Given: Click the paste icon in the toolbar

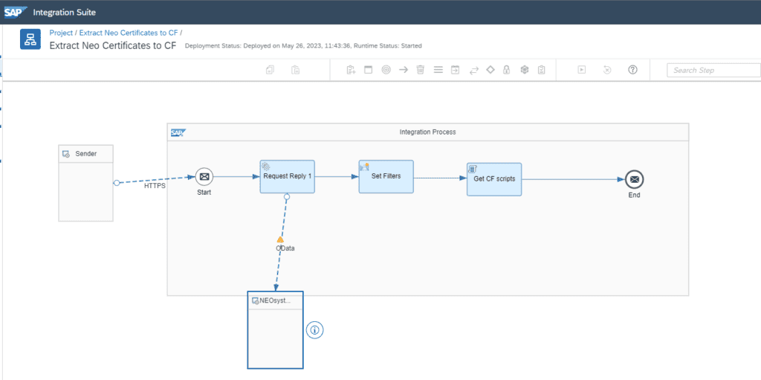Looking at the screenshot, I should [x=295, y=70].
